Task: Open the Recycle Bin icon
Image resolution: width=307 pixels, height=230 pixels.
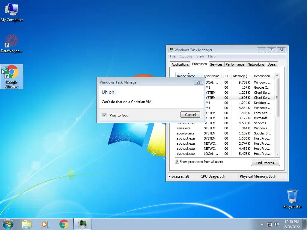Action: (292, 199)
